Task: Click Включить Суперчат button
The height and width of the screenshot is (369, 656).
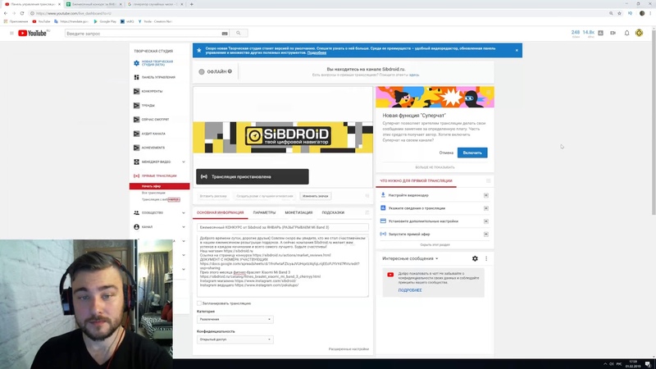Action: [x=472, y=153]
